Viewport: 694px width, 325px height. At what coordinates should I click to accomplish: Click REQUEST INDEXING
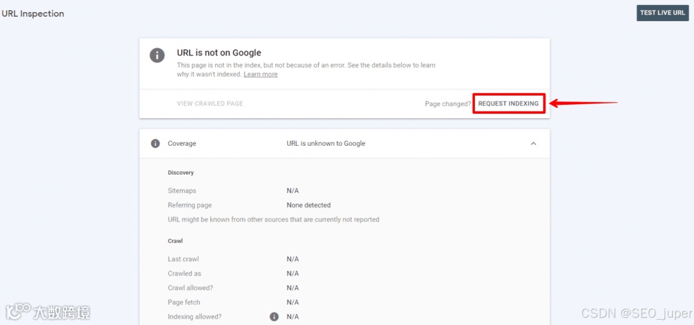[508, 103]
